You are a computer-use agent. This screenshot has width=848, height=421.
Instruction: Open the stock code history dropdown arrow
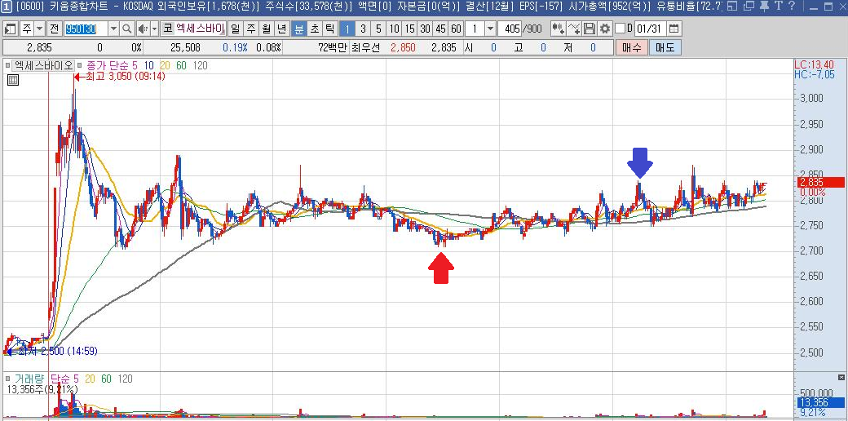[113, 29]
